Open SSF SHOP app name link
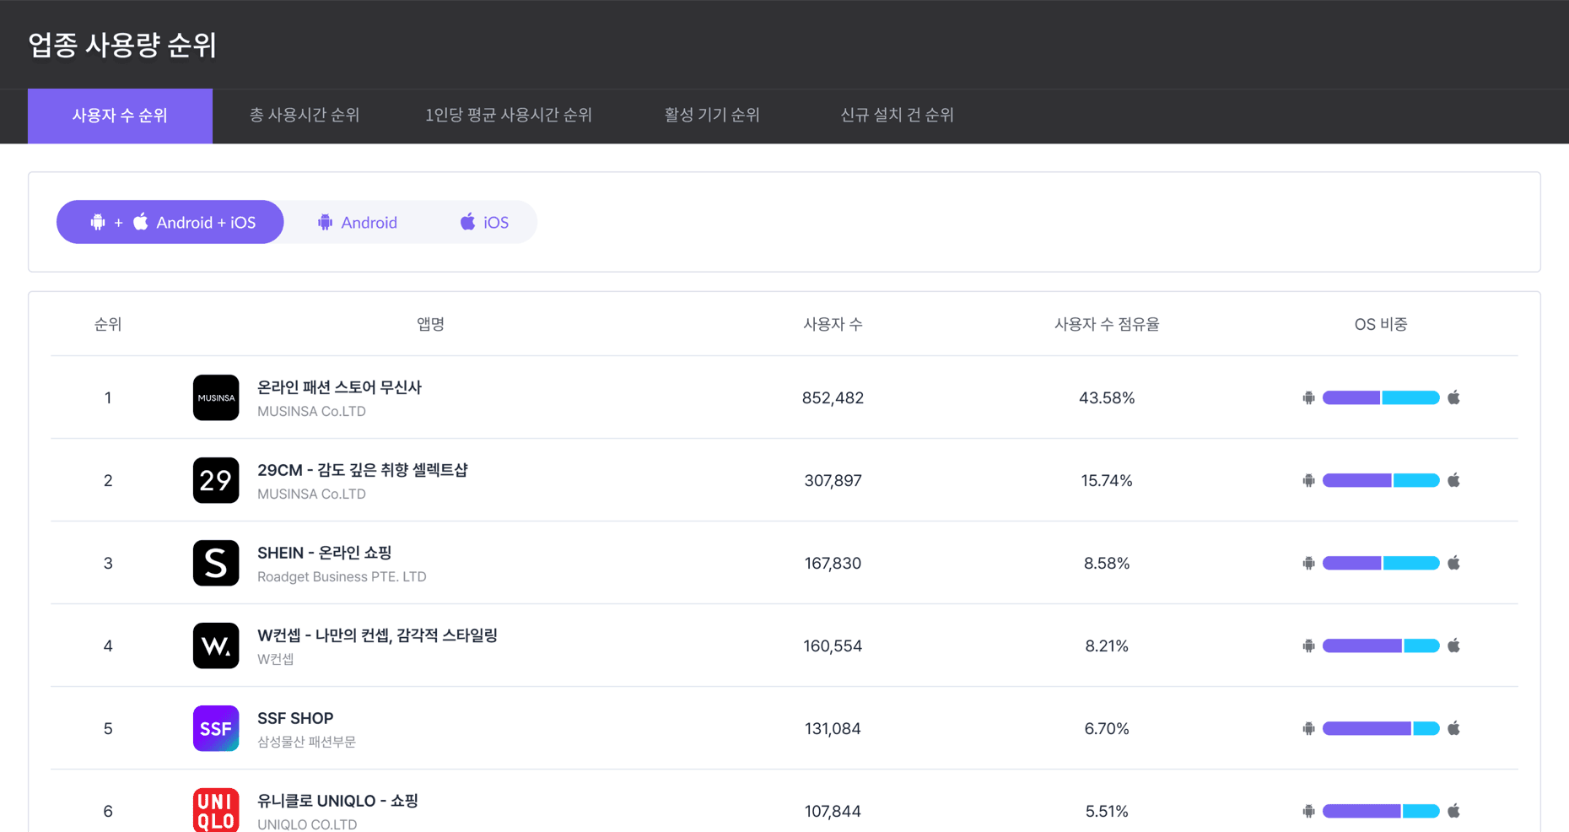The height and width of the screenshot is (832, 1569). pos(295,718)
